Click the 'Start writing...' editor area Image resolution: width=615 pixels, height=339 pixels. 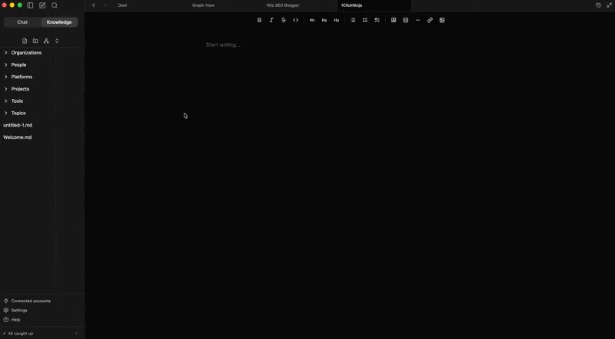pos(223,45)
